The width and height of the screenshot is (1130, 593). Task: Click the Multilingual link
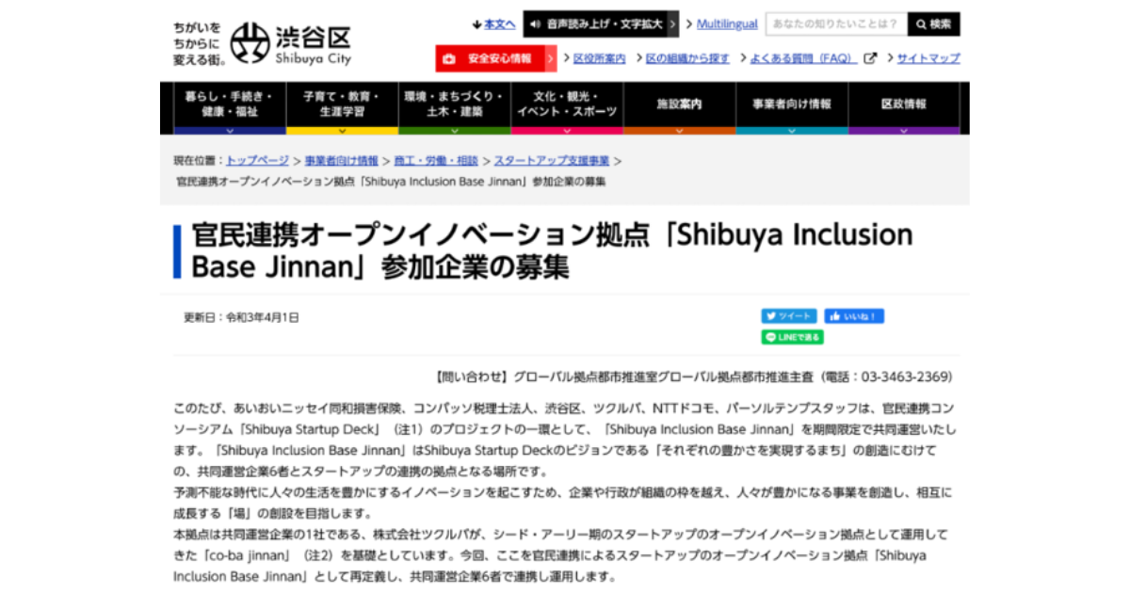tap(727, 24)
